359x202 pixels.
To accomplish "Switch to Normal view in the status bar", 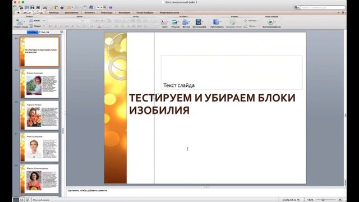I will [16, 200].
